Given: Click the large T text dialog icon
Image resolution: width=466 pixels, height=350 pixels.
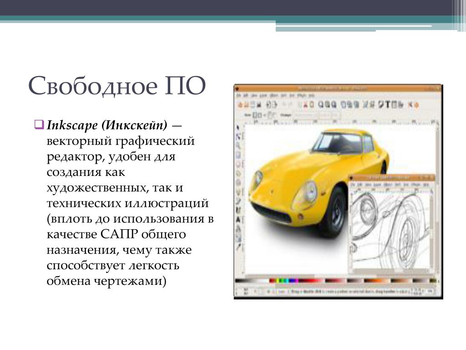Looking at the screenshot, I should 388,104.
